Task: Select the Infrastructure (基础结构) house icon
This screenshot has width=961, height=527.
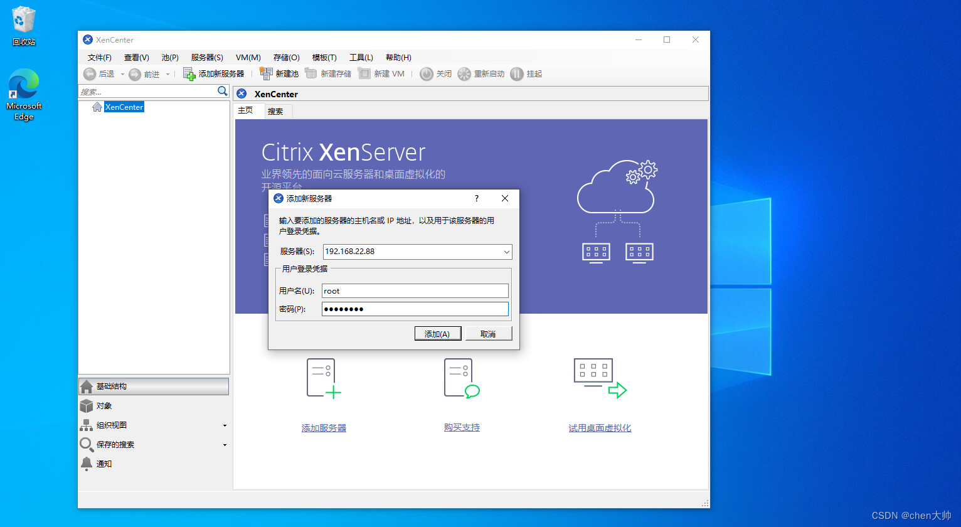Action: [87, 386]
